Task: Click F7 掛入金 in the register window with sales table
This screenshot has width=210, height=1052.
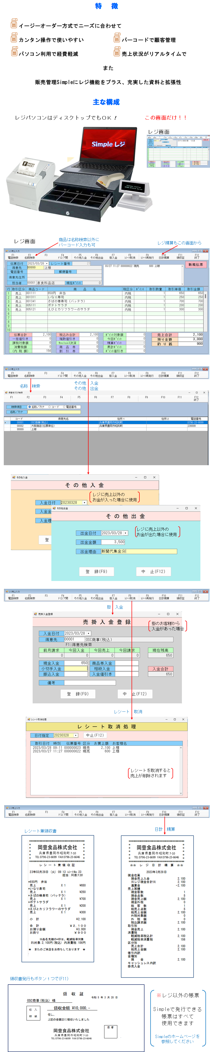Action: 113,256
